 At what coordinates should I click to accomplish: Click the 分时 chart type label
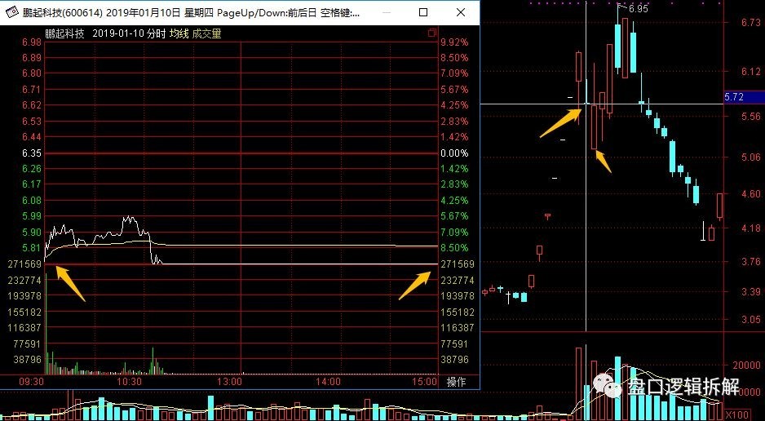coord(156,34)
